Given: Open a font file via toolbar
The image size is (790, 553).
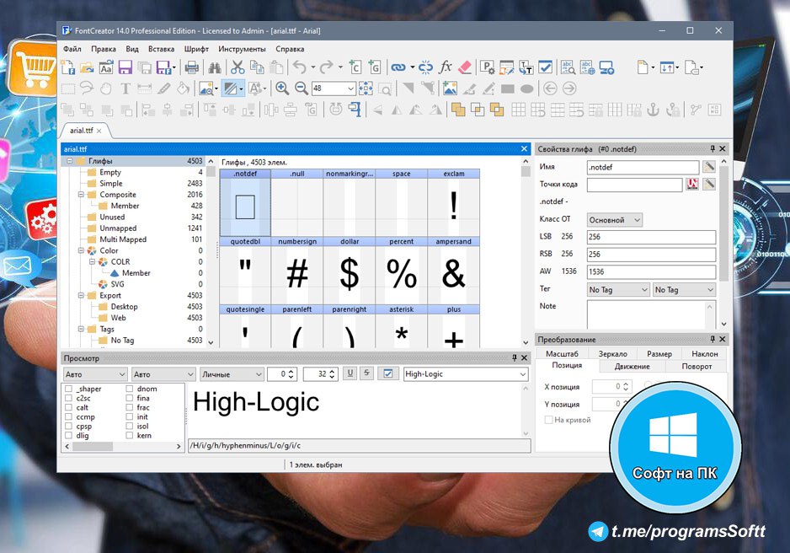Looking at the screenshot, I should click(x=87, y=67).
